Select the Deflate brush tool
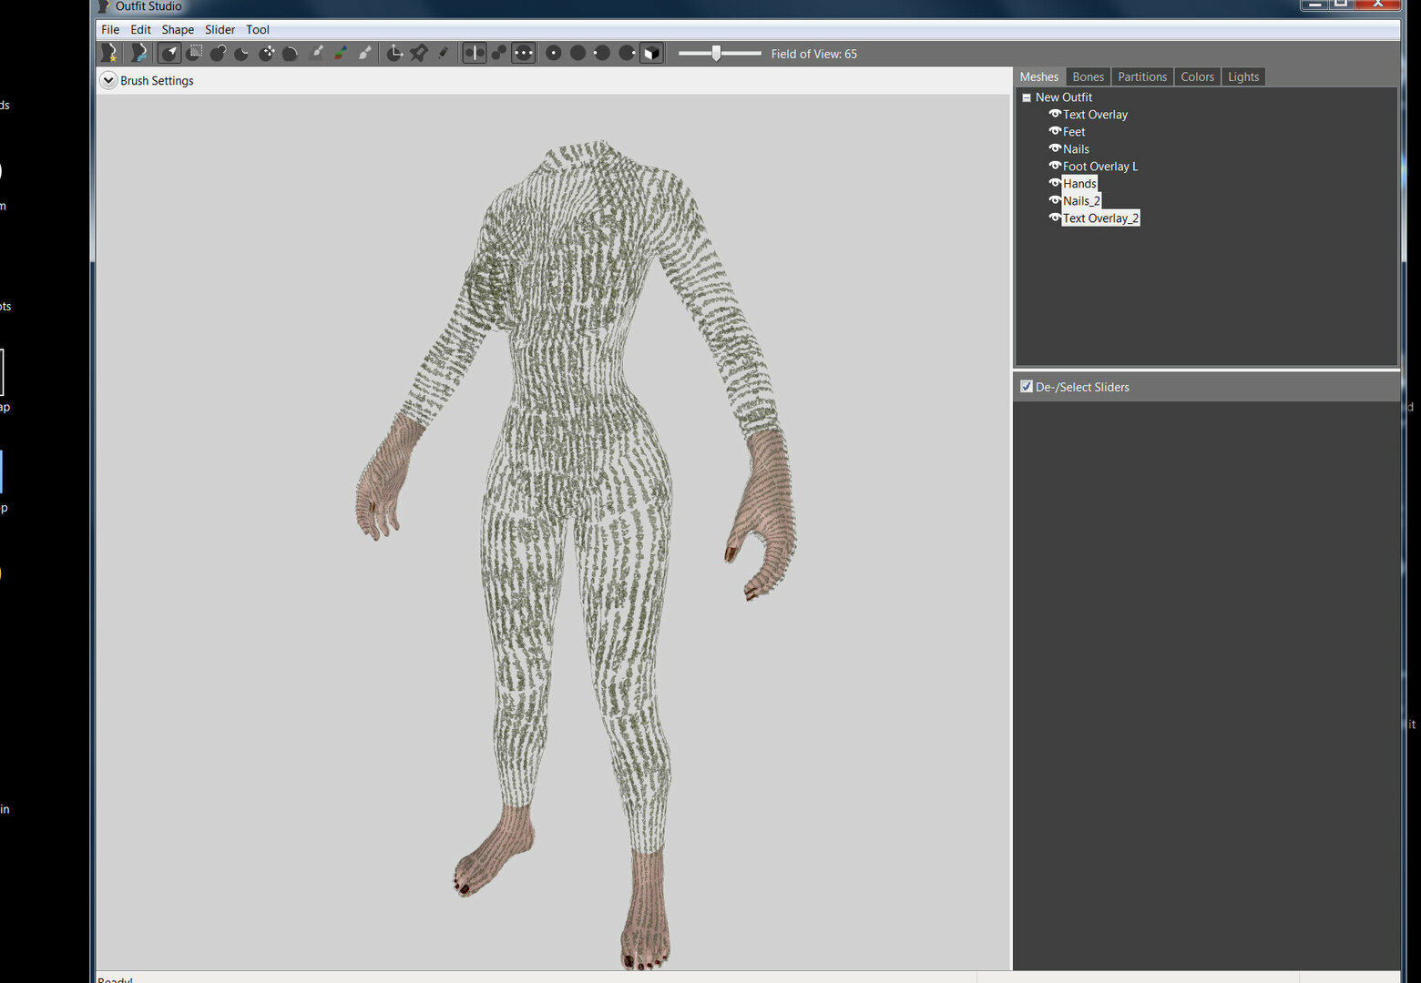 (242, 53)
